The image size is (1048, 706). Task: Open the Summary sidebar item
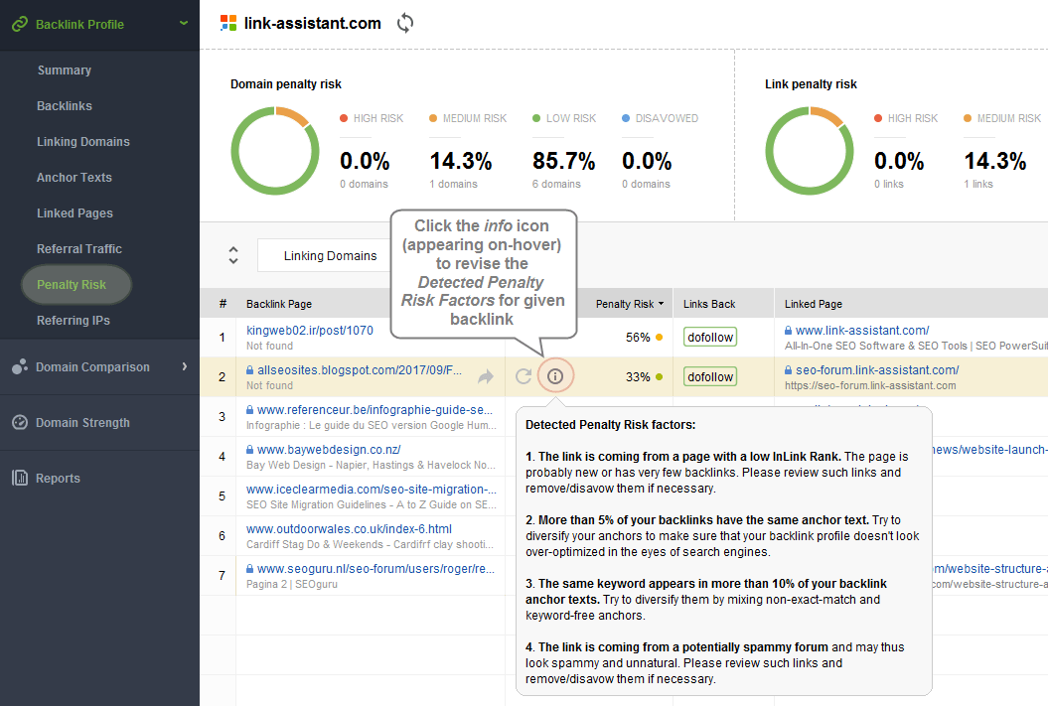pos(64,71)
